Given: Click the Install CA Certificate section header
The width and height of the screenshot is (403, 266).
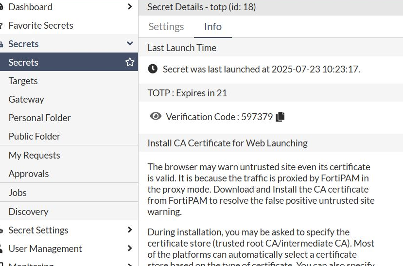Looking at the screenshot, I should 228,143.
